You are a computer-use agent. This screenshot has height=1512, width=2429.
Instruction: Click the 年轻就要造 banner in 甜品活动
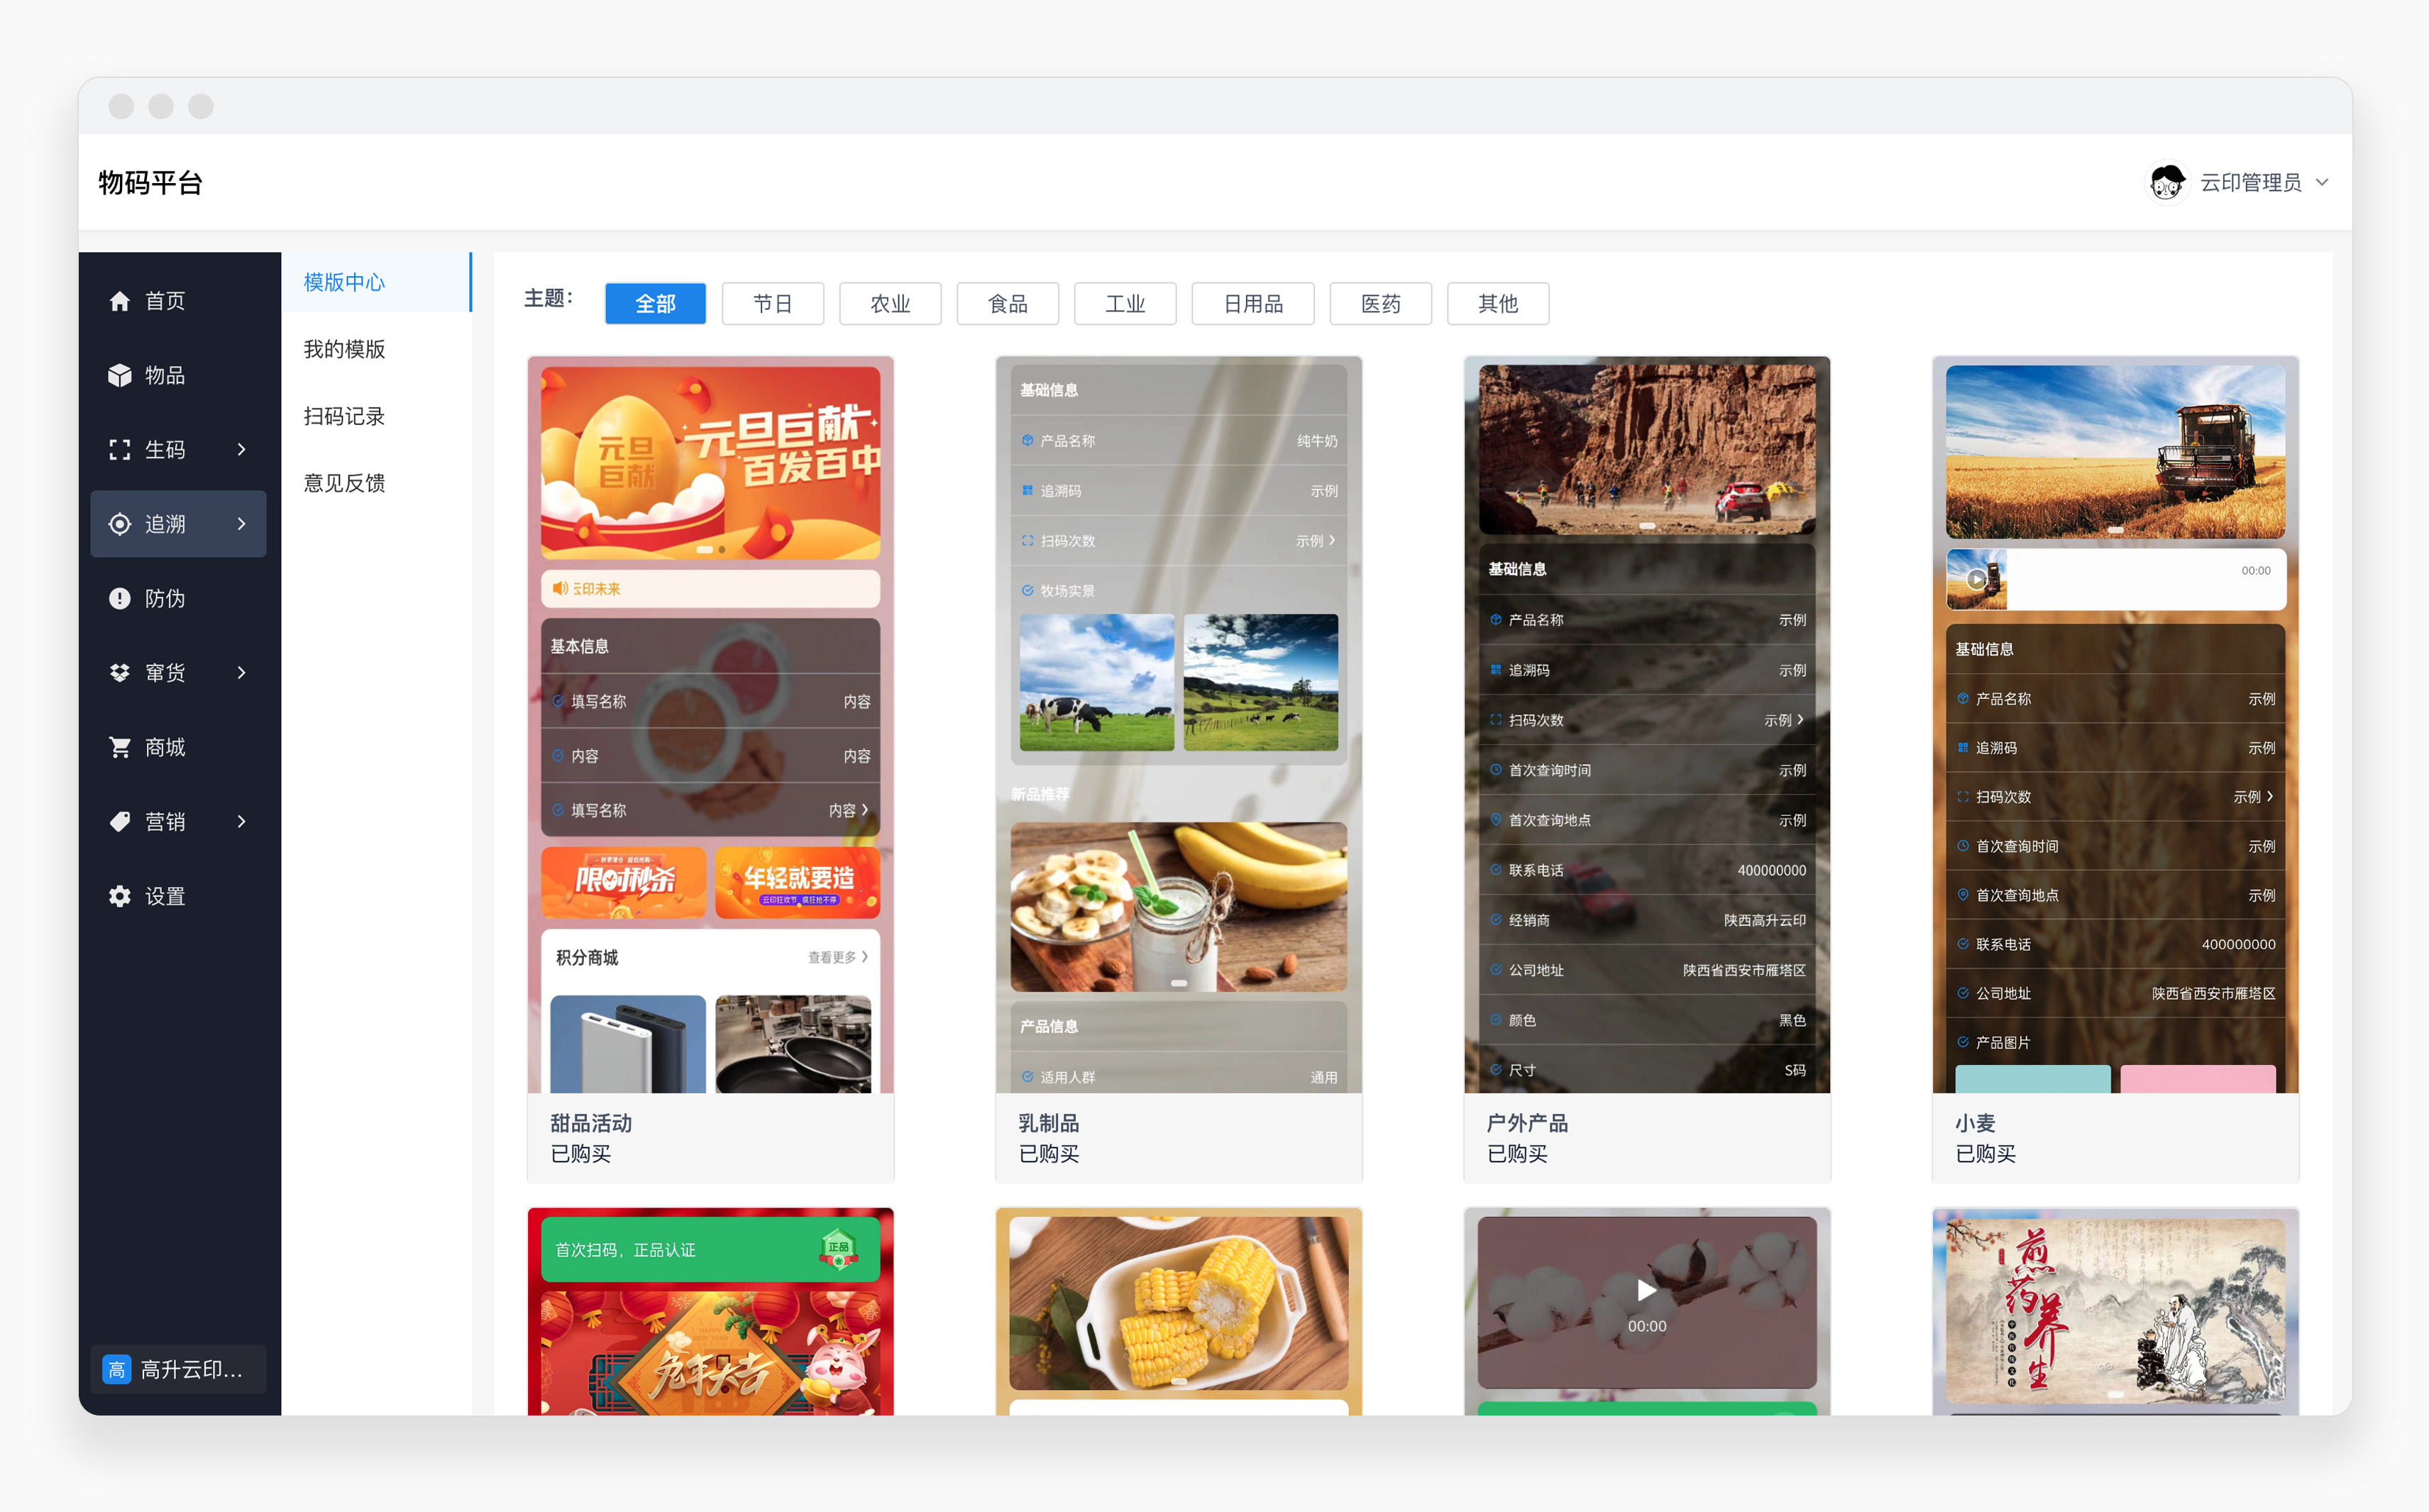798,883
